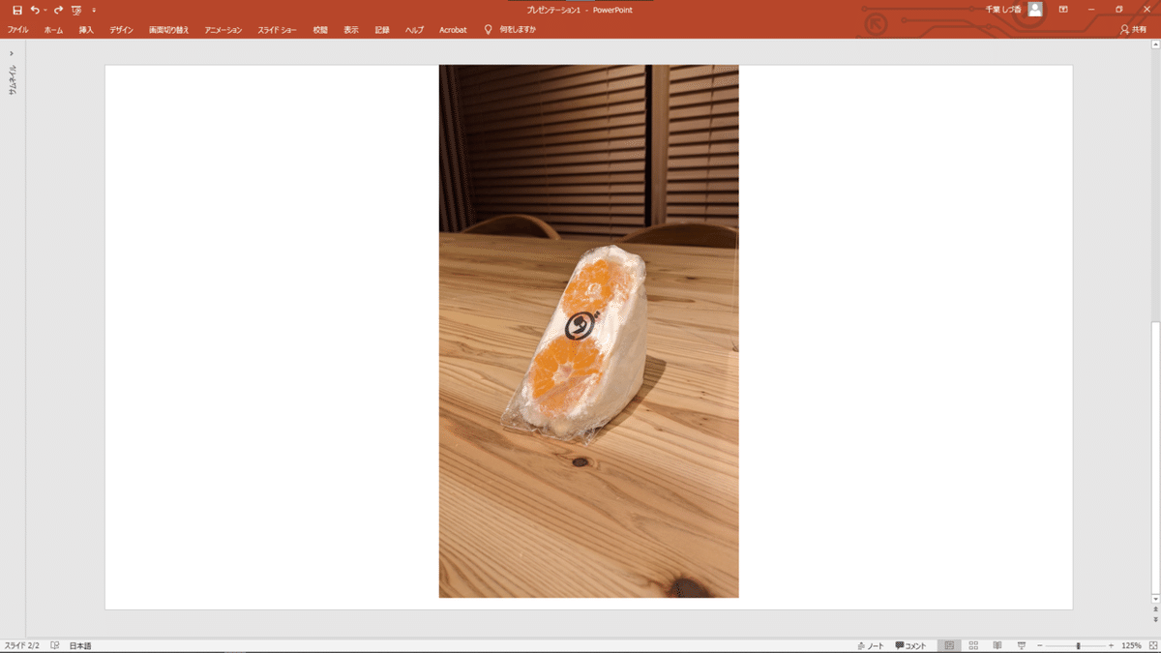Switch to Reading view icon
The height and width of the screenshot is (653, 1161).
coord(997,645)
